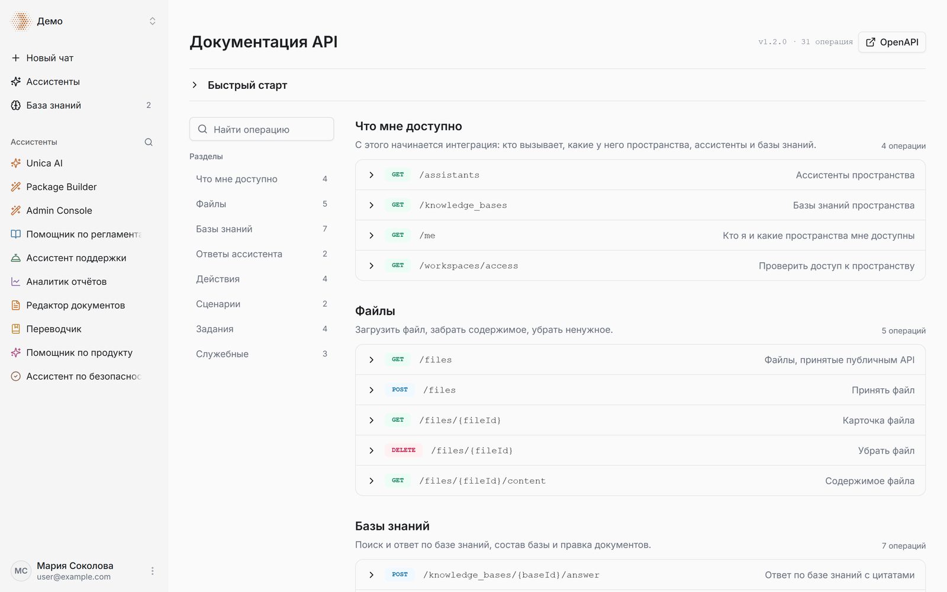The width and height of the screenshot is (947, 592).
Task: Click the sparkle icon for Помощник по продукту
Action: coord(16,353)
